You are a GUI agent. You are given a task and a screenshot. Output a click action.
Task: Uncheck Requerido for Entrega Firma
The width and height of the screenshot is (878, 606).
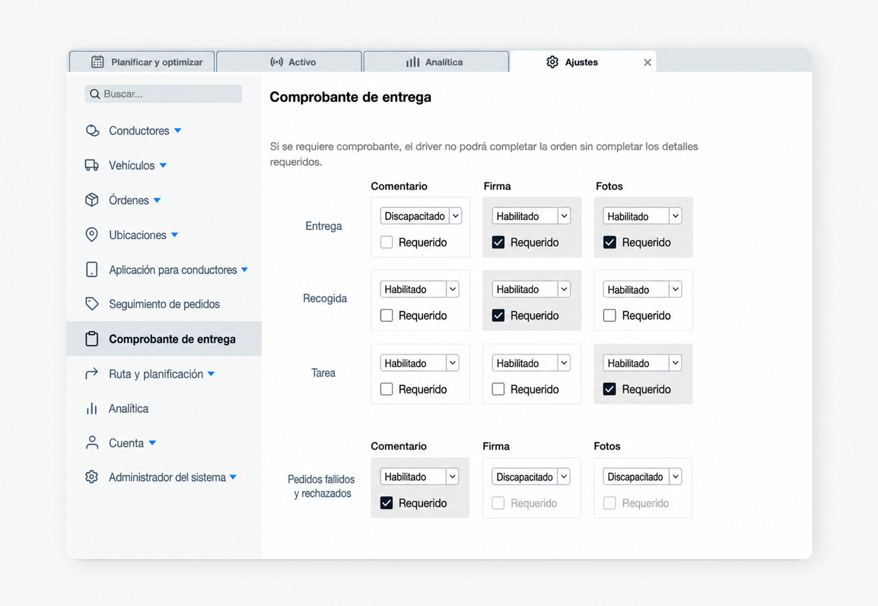[498, 242]
